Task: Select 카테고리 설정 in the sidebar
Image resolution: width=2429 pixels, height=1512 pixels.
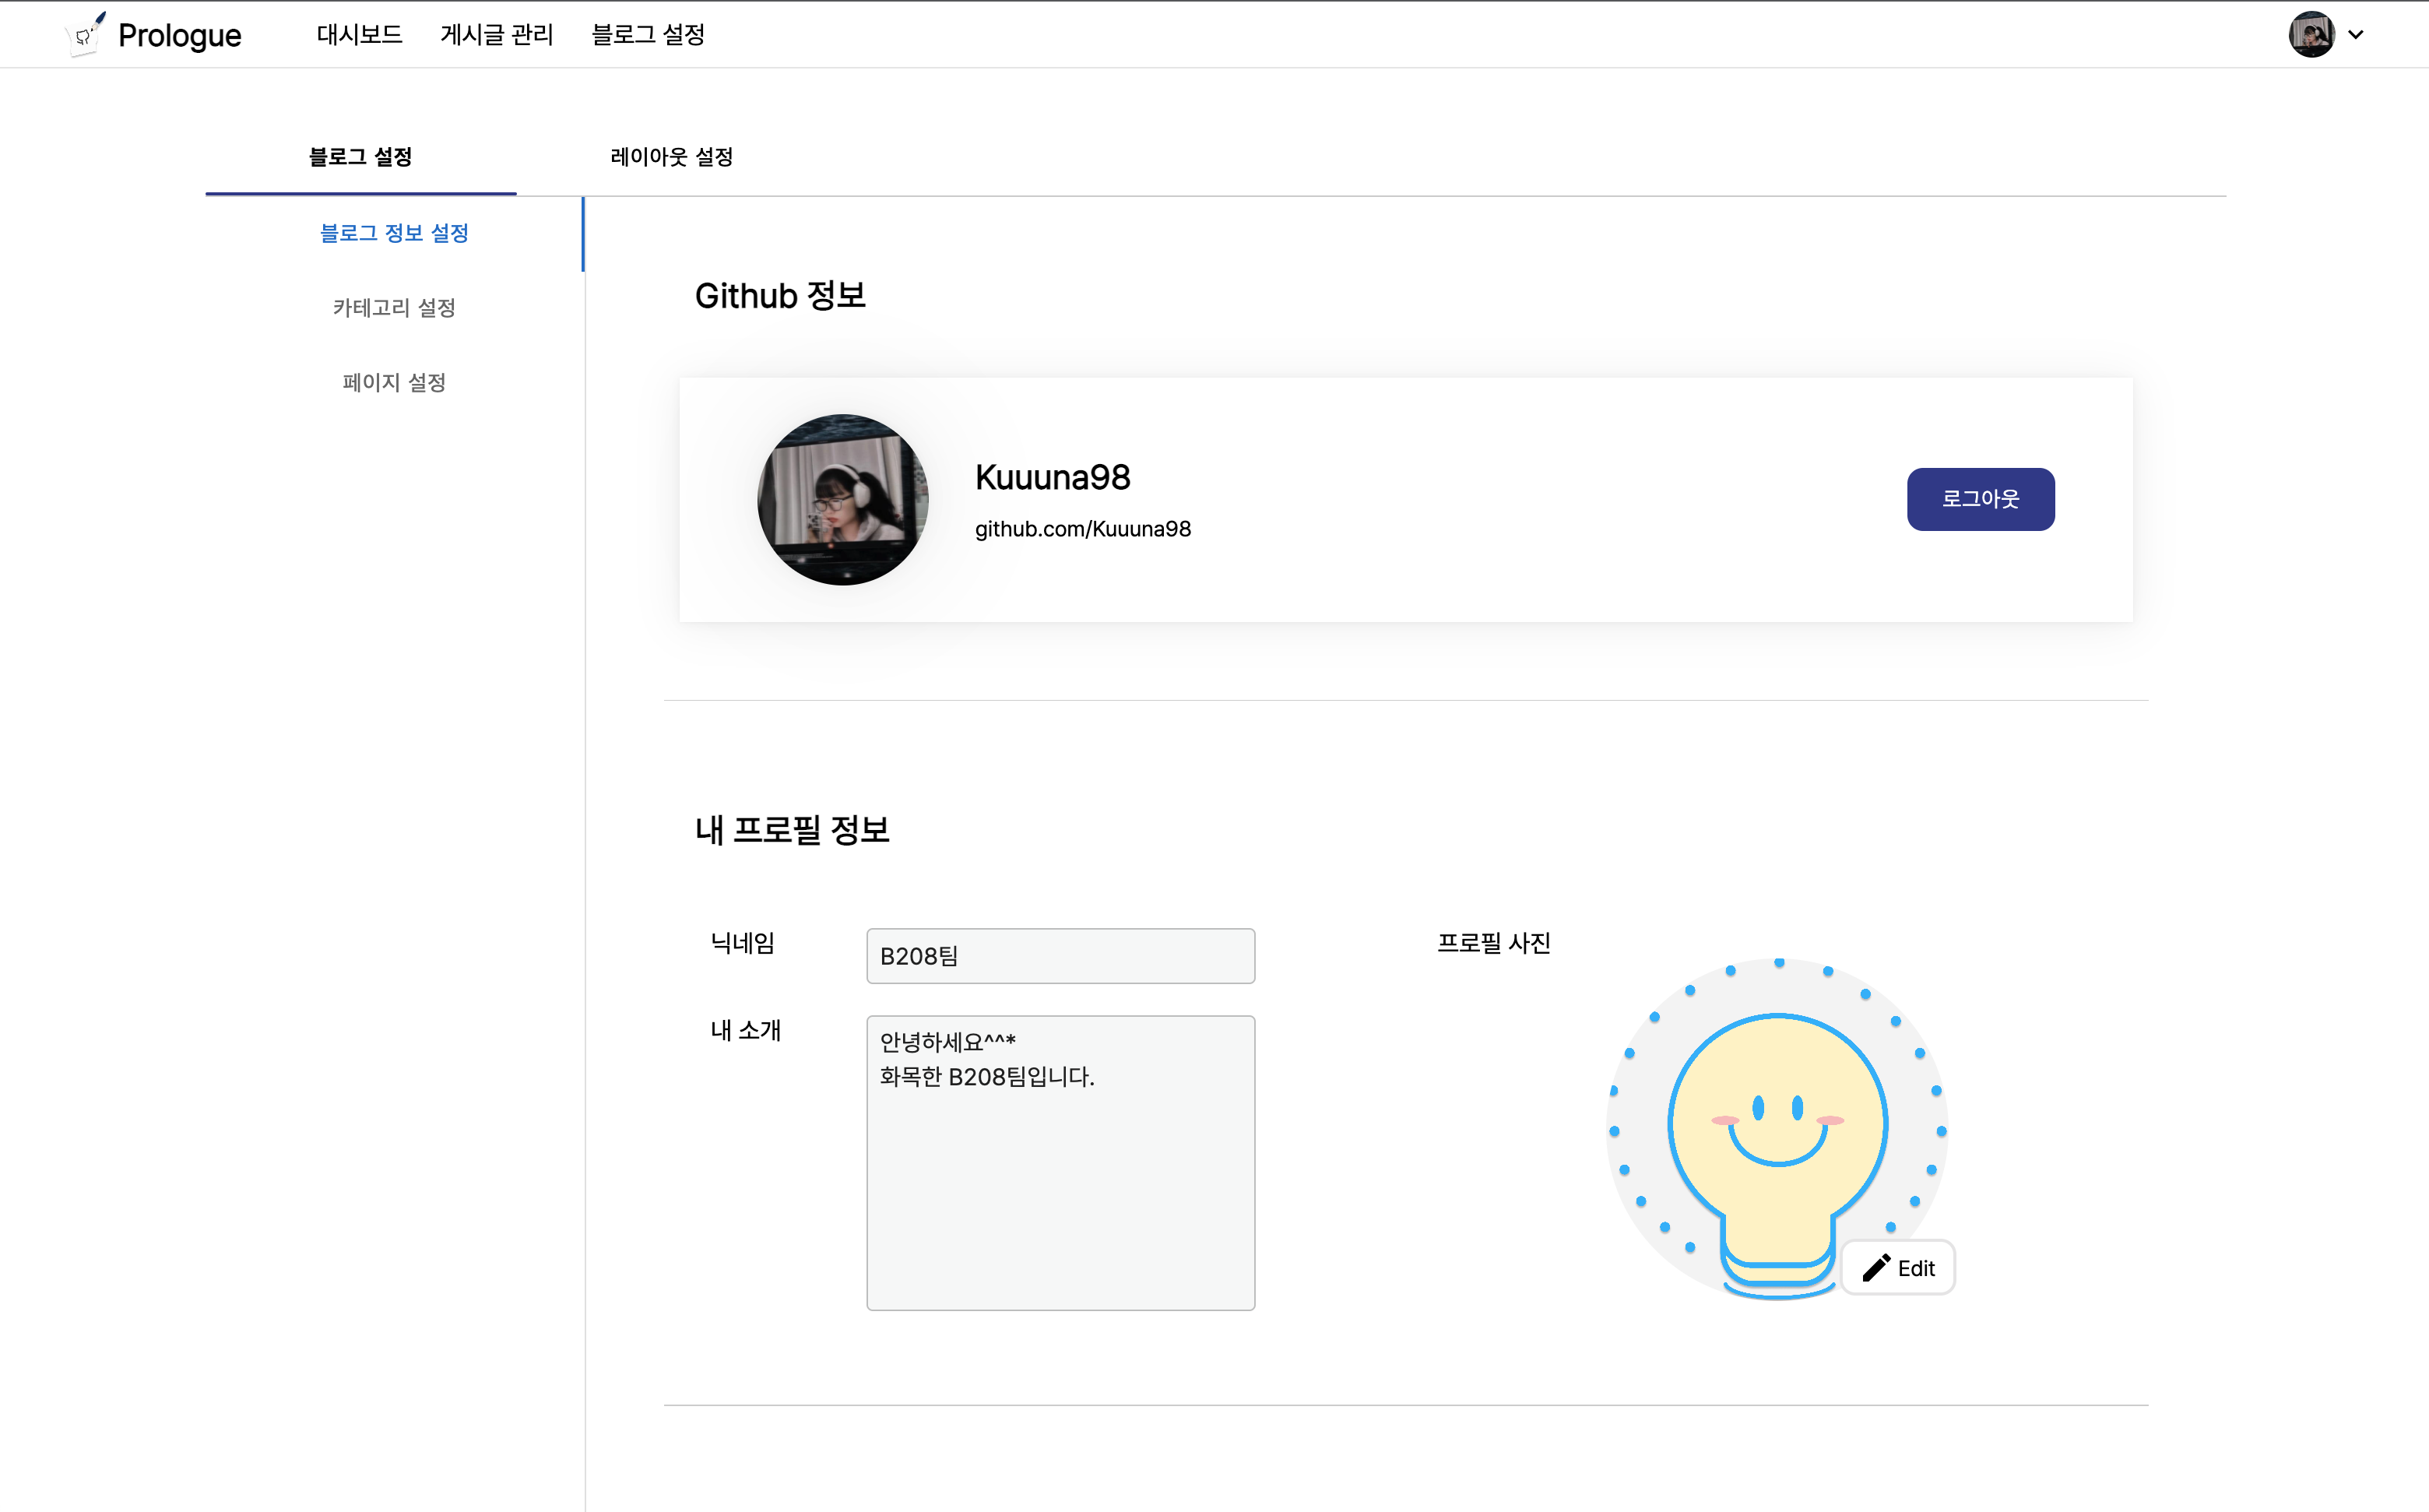Action: coord(394,308)
